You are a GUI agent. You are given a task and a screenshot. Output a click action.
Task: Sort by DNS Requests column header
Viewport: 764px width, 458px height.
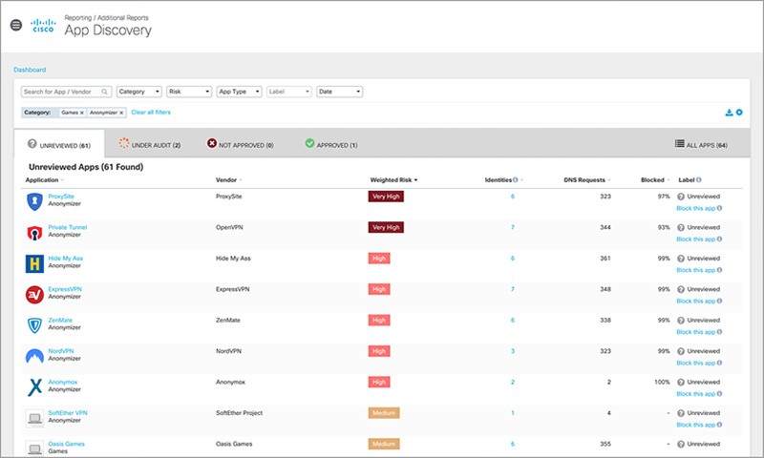click(x=587, y=180)
